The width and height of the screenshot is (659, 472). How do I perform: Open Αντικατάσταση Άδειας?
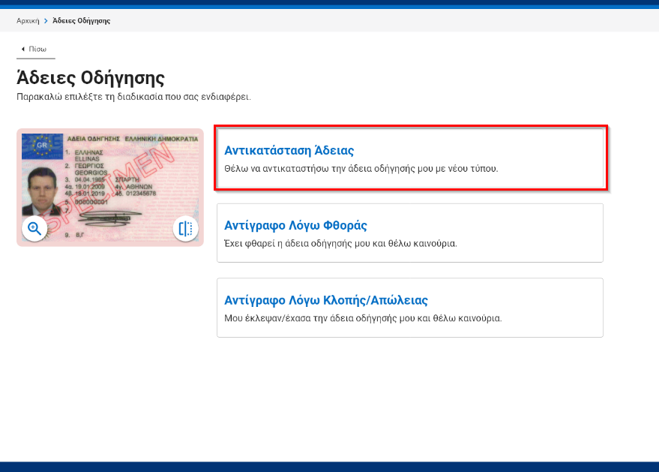tap(287, 150)
